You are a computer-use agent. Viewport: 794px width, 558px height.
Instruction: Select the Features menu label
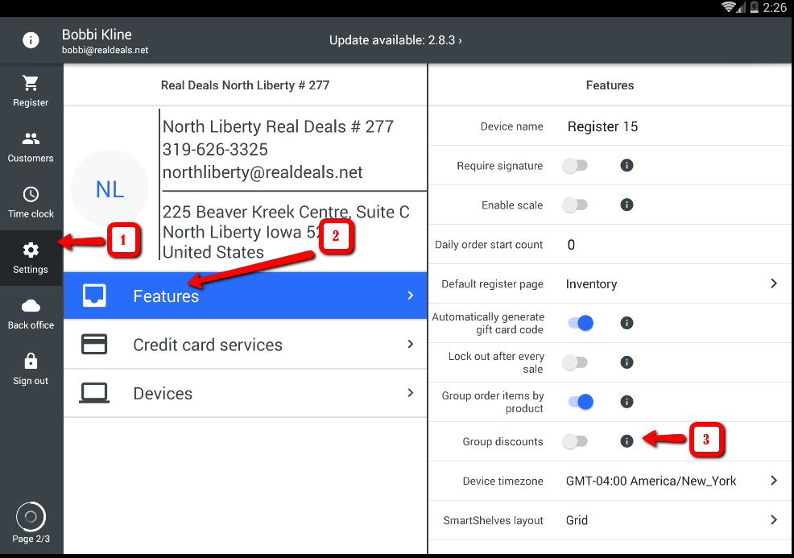tap(166, 296)
